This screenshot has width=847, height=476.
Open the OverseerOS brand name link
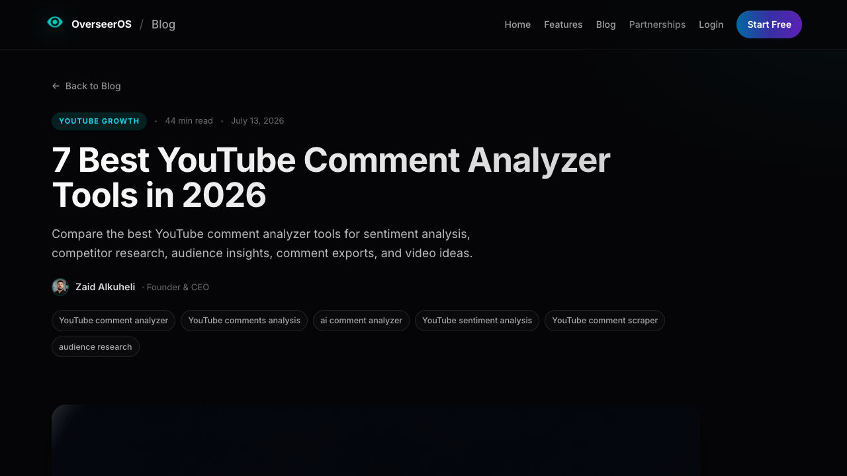pyautogui.click(x=101, y=24)
